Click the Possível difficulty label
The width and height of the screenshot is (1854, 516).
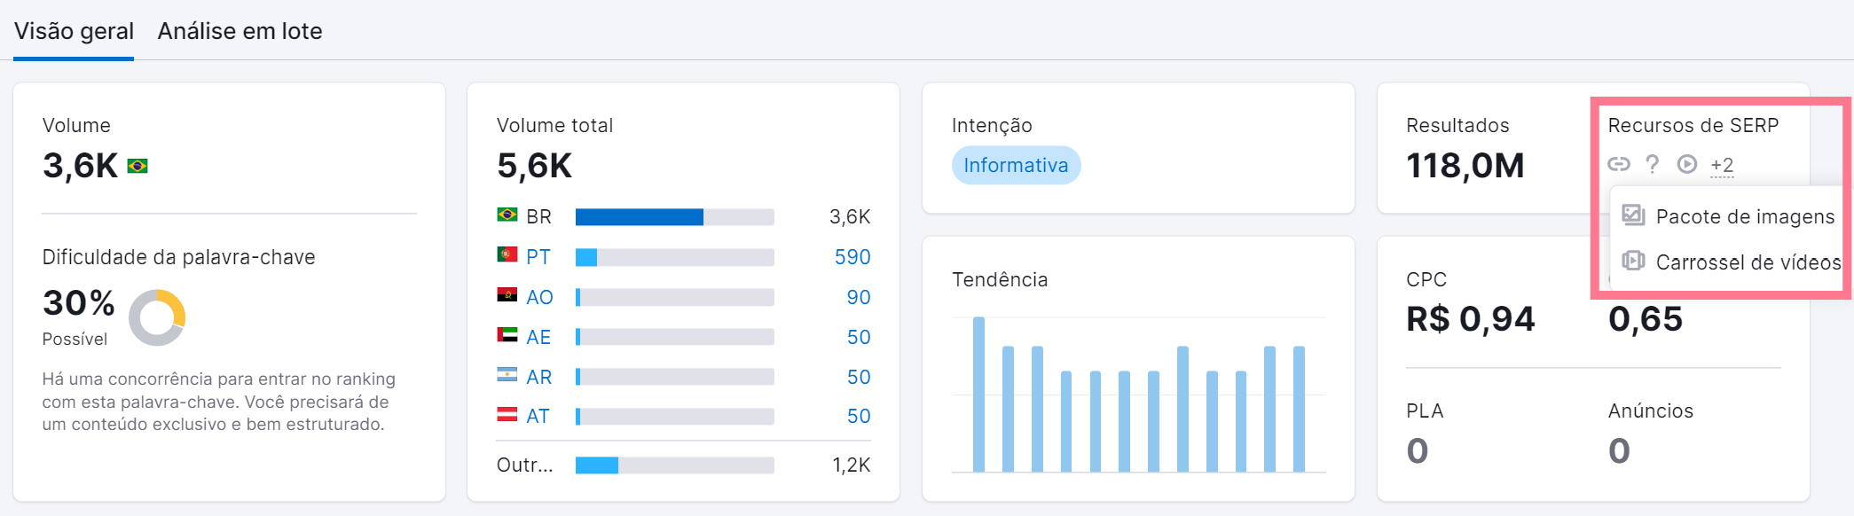pos(75,339)
